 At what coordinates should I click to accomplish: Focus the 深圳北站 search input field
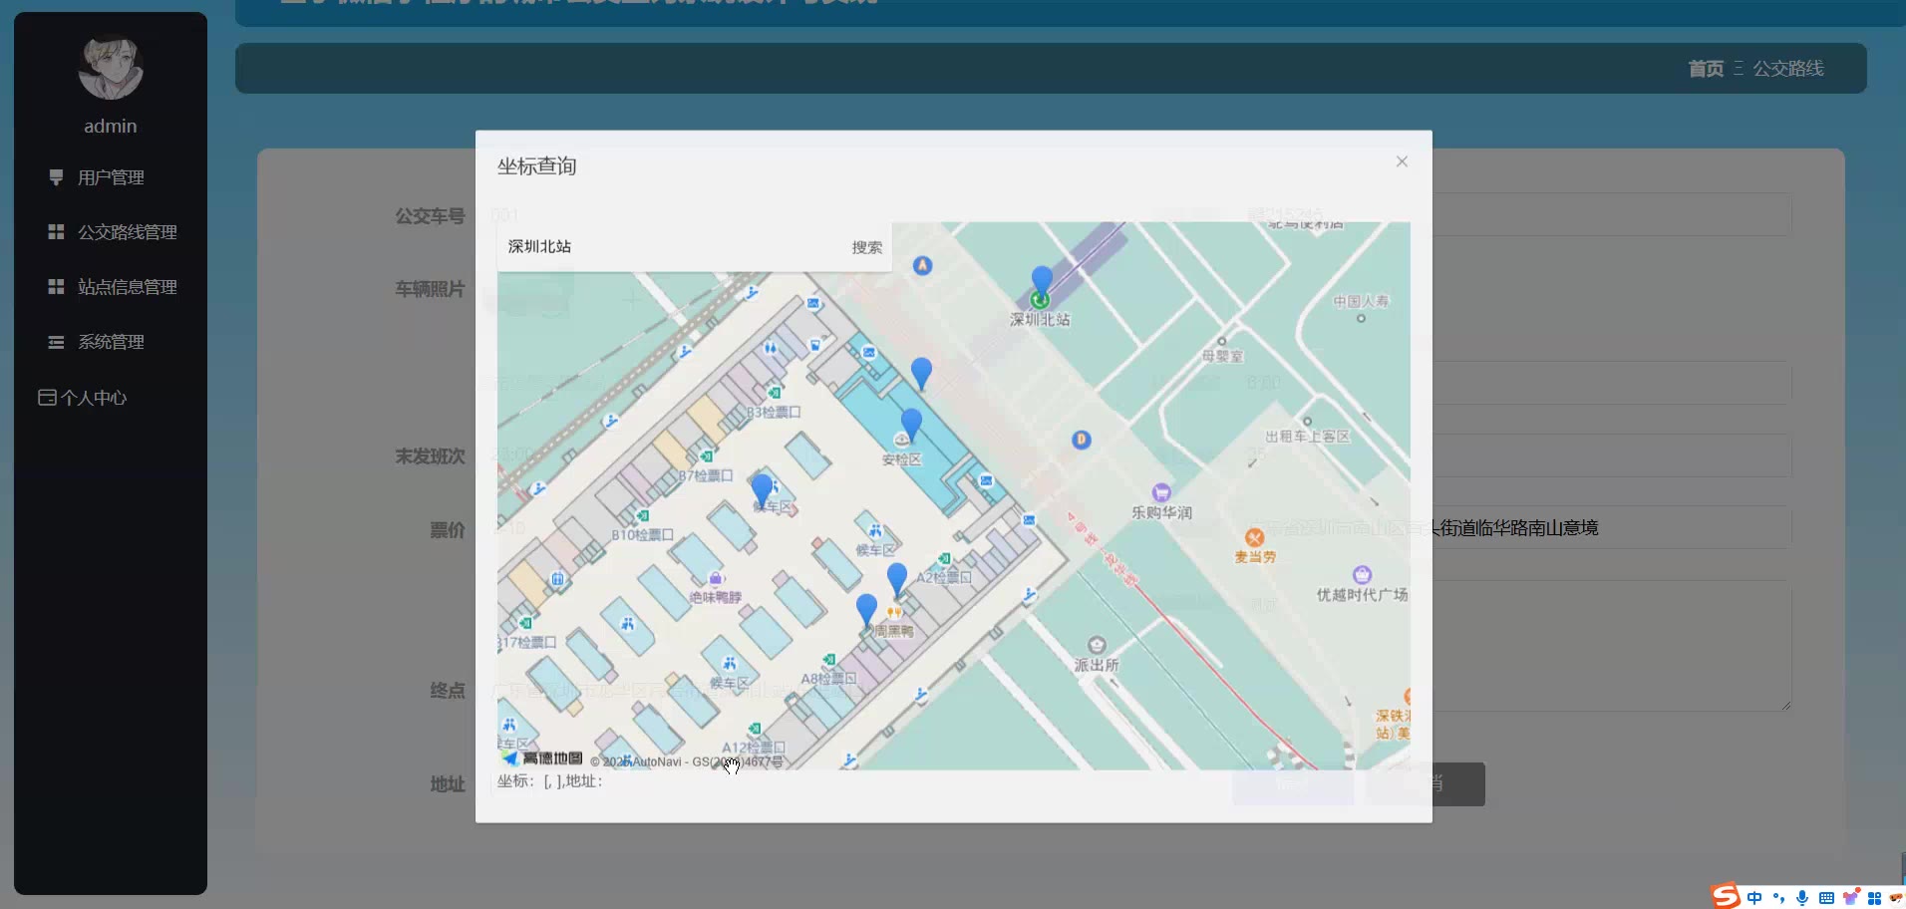668,247
